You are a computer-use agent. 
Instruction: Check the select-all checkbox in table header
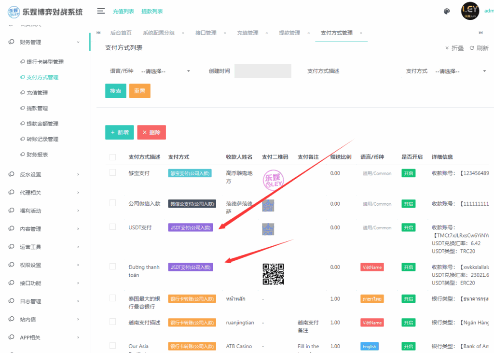(112, 156)
